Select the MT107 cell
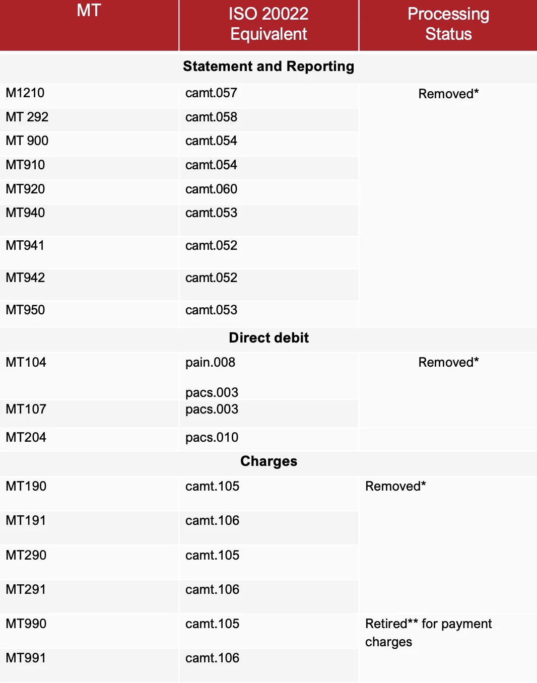The height and width of the screenshot is (683, 537). 26,409
